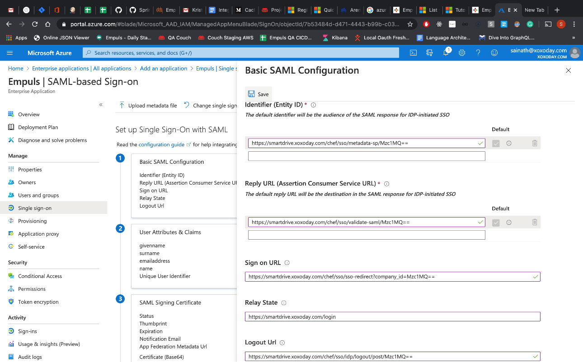Click Upload metadata file
This screenshot has width=583, height=362.
[148, 106]
